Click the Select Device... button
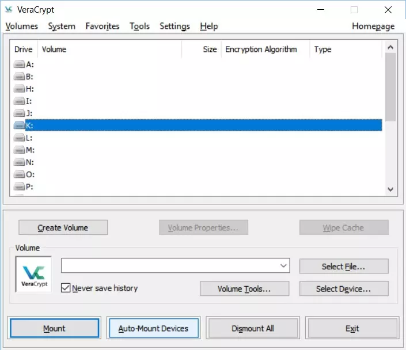This screenshot has height=350, width=406. click(x=344, y=288)
